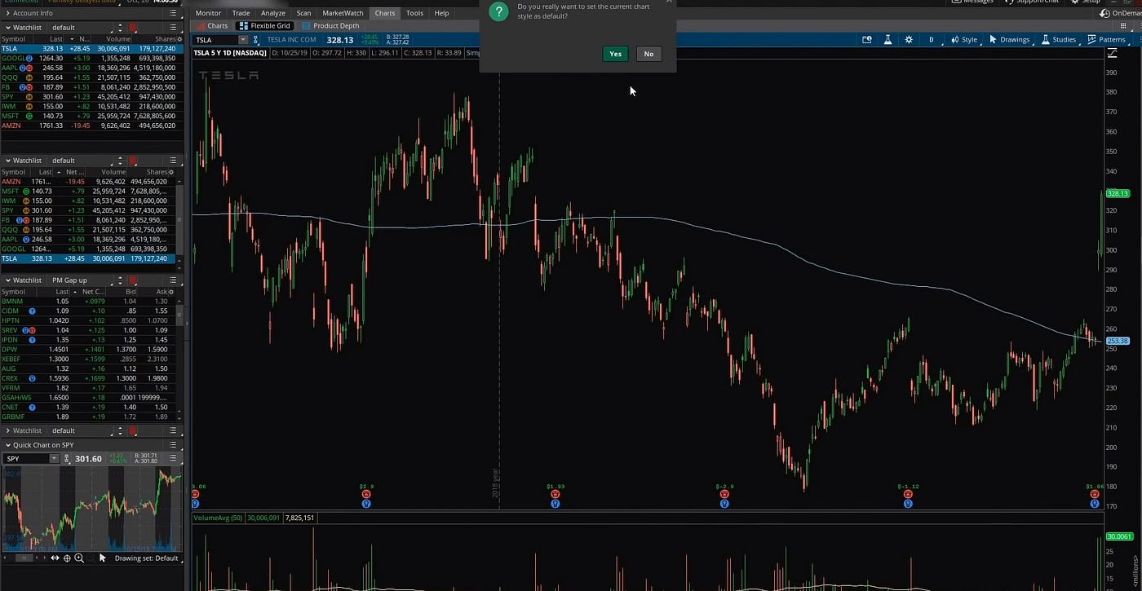Click Quick Chart pointer drawing tool icon

point(102,558)
